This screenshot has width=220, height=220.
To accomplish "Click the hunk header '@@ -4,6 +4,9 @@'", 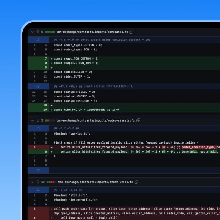I will click(102, 40).
